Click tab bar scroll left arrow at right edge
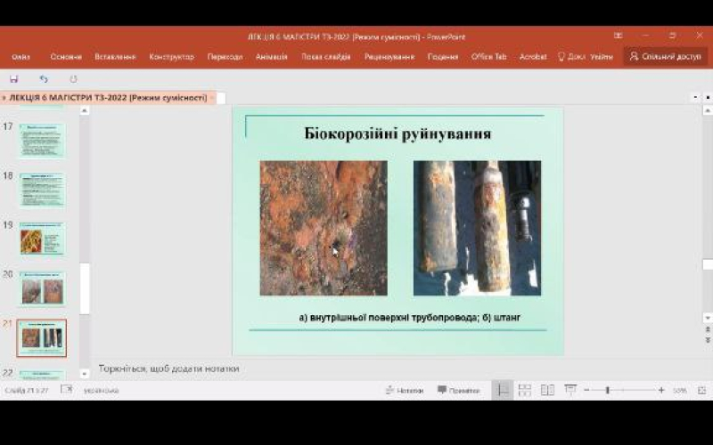The width and height of the screenshot is (713, 445). (x=696, y=98)
